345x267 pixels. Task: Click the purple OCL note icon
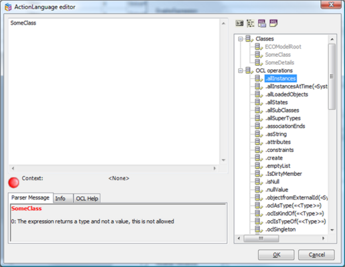[273, 23]
